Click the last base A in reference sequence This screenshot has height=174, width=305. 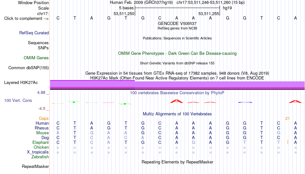point(295,18)
